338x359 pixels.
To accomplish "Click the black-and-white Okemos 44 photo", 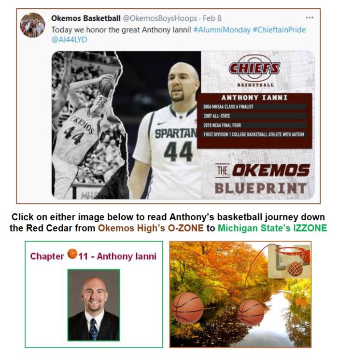I will 89,125.
